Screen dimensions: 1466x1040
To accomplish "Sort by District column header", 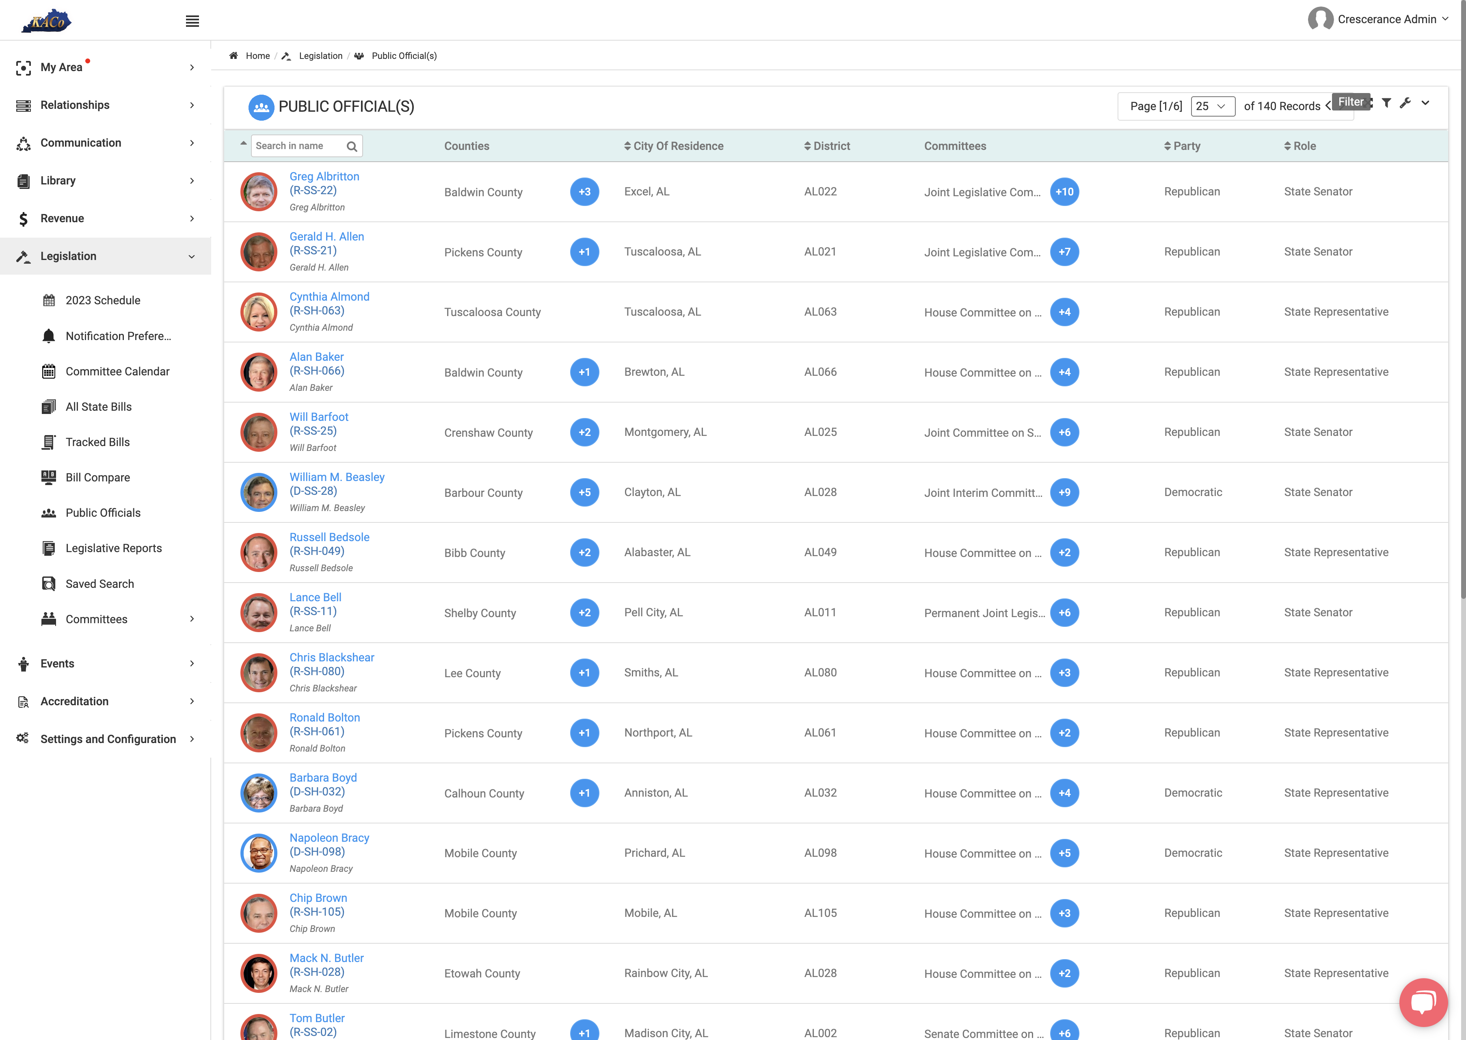I will pos(827,146).
